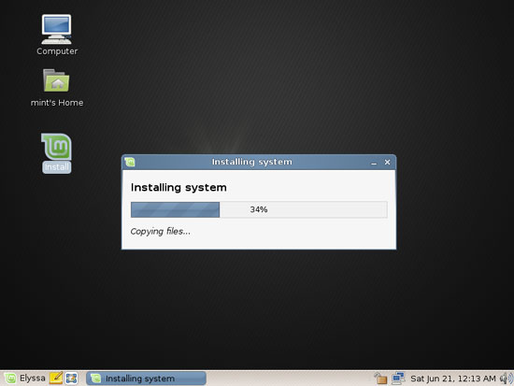The width and height of the screenshot is (514, 386).
Task: Click the lock/update tray icon
Action: pos(380,379)
